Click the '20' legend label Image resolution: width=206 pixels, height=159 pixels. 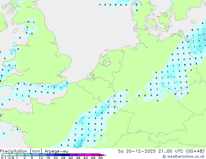56,158
